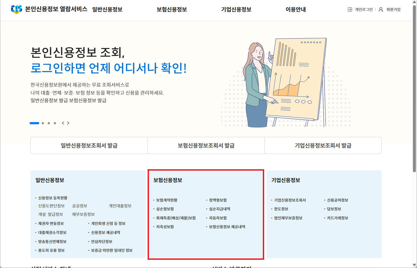Open the 기업신용정보 top menu
The width and height of the screenshot is (417, 268).
(x=236, y=10)
